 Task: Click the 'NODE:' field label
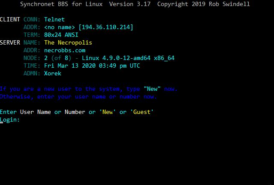[x=32, y=58]
